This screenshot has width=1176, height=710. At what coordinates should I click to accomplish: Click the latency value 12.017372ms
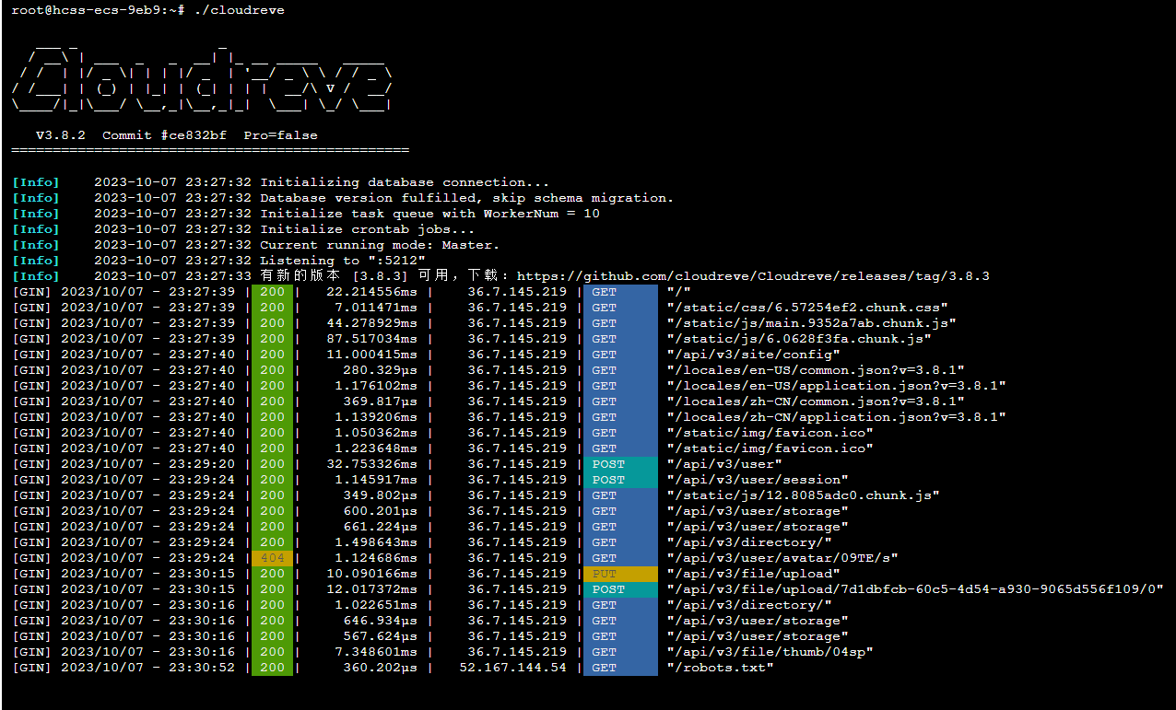tap(371, 589)
